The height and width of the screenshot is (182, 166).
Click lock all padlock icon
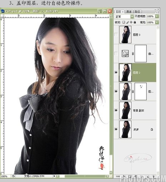135,22
